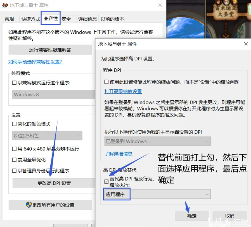The width and height of the screenshot is (251, 227).
Task: Expand the 8 位(256)色 dropdown
Action: tap(47, 136)
